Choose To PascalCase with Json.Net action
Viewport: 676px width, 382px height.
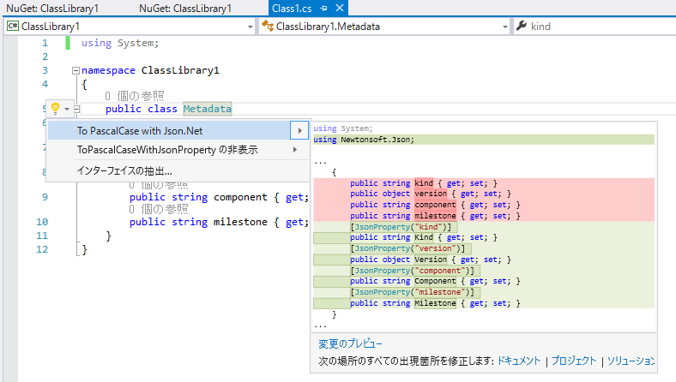pyautogui.click(x=168, y=130)
